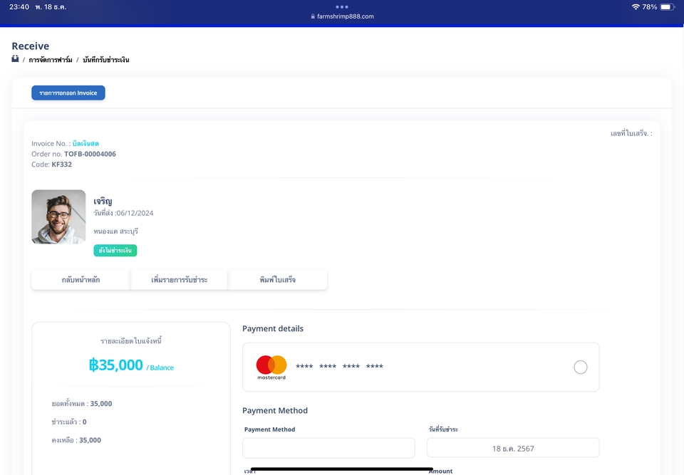Click the customer profile photo
The image size is (684, 475).
coord(58,216)
